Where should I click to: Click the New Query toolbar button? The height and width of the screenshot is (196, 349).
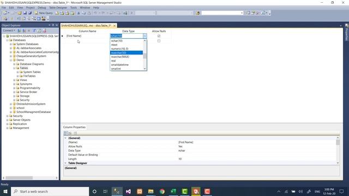tap(44, 13)
